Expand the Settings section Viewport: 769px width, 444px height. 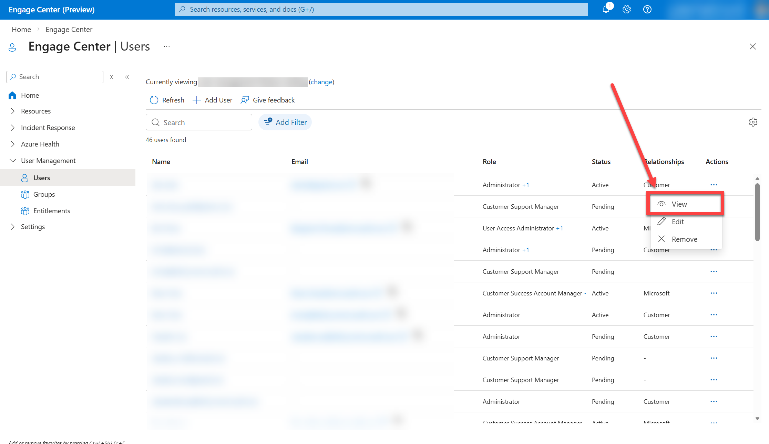(x=13, y=227)
